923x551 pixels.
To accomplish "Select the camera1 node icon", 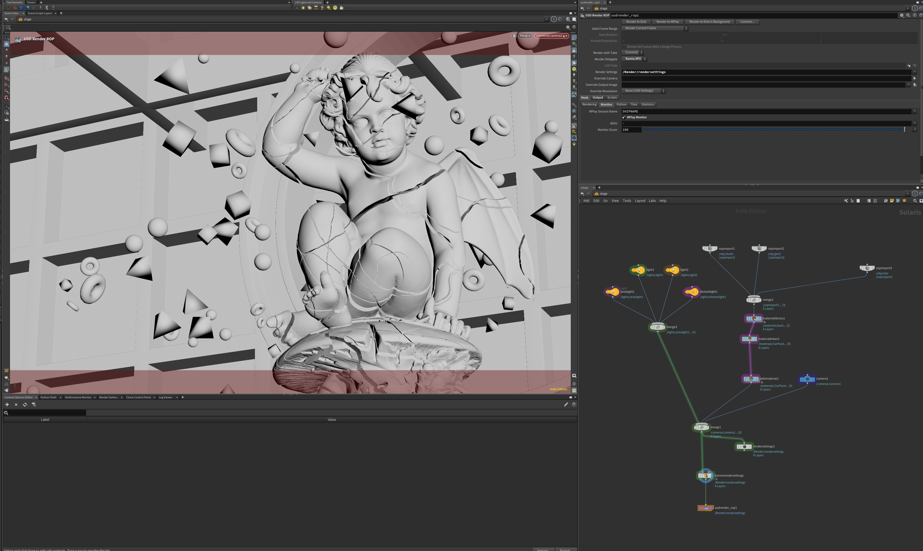I will [x=807, y=379].
